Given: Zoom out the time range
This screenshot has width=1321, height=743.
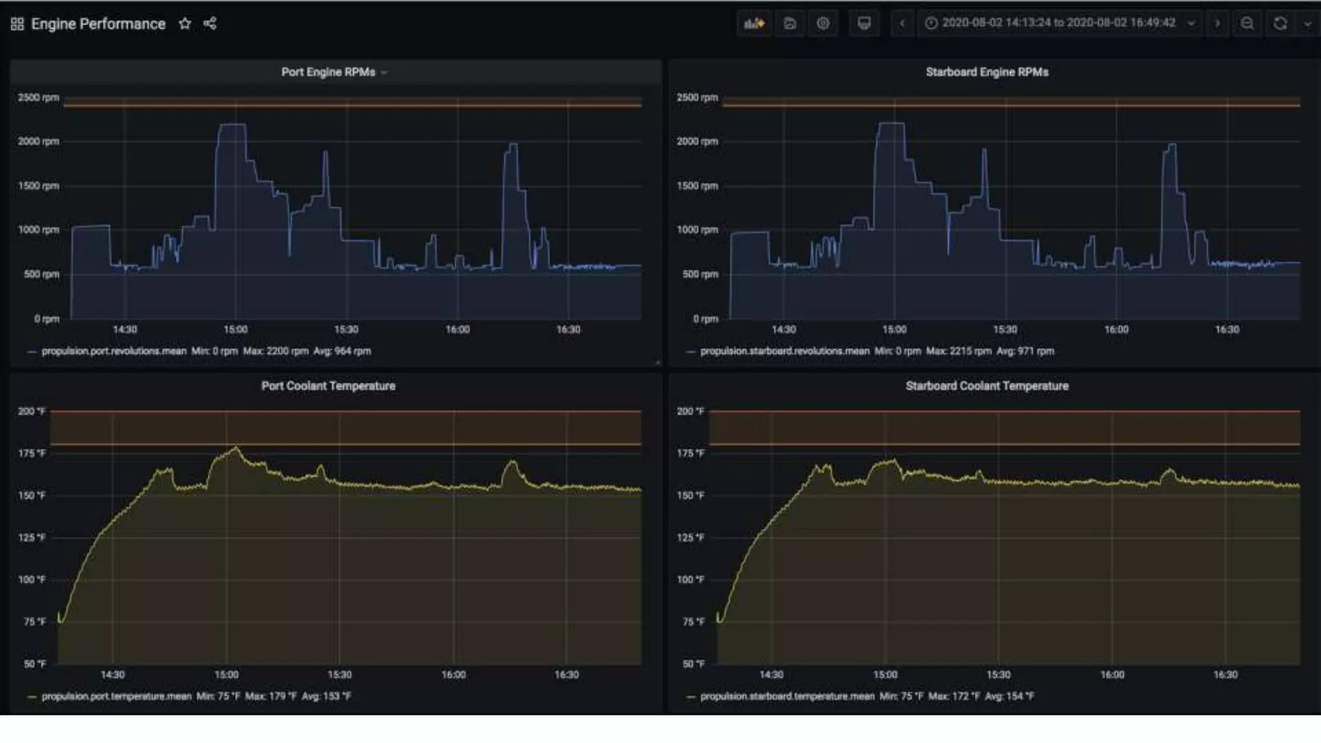Looking at the screenshot, I should pos(1247,24).
